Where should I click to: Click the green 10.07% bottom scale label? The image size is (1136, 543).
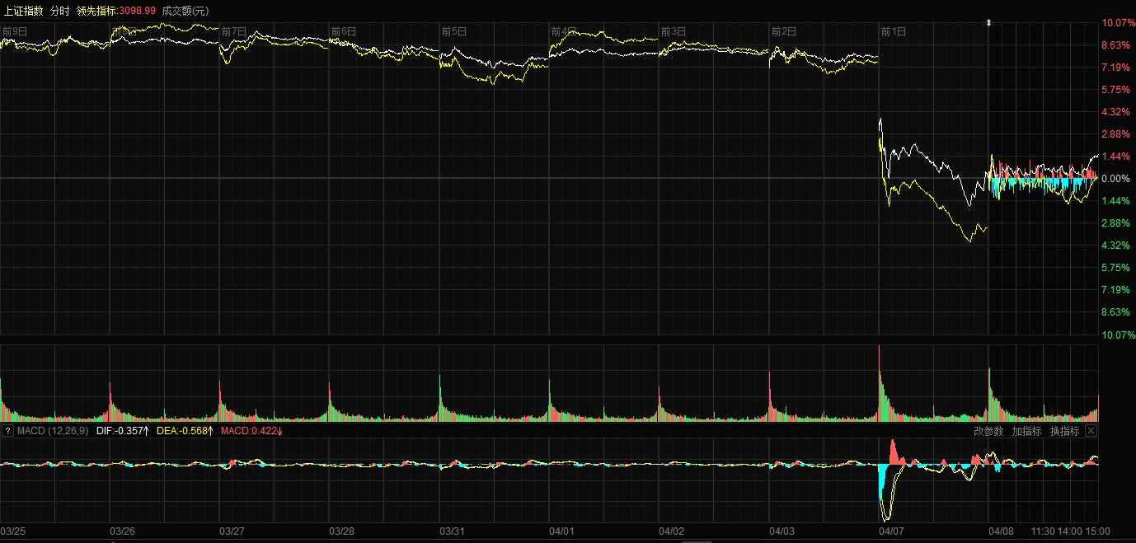click(1118, 335)
